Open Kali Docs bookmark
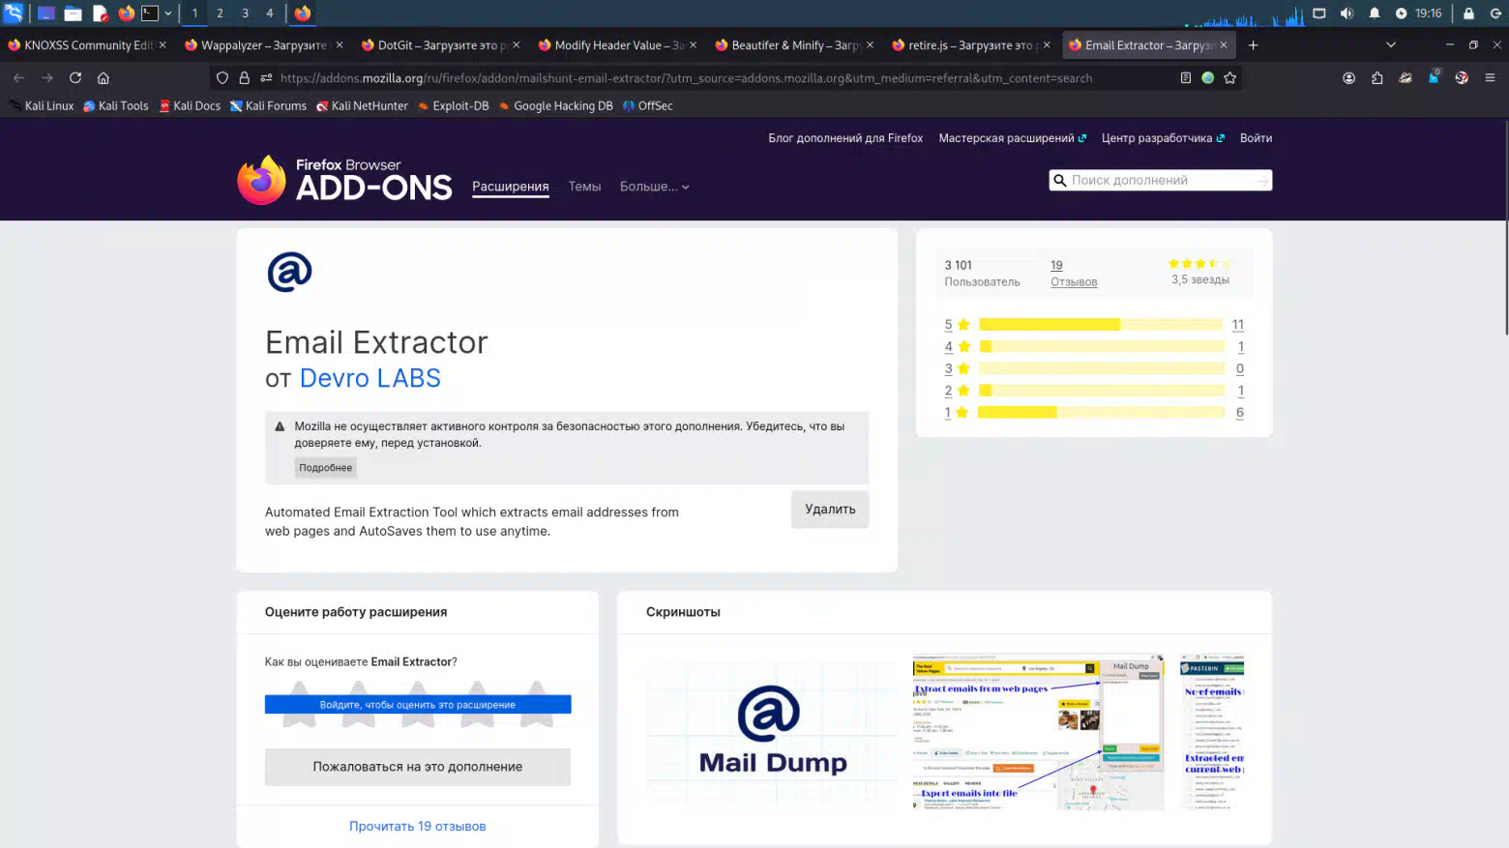 pyautogui.click(x=190, y=106)
